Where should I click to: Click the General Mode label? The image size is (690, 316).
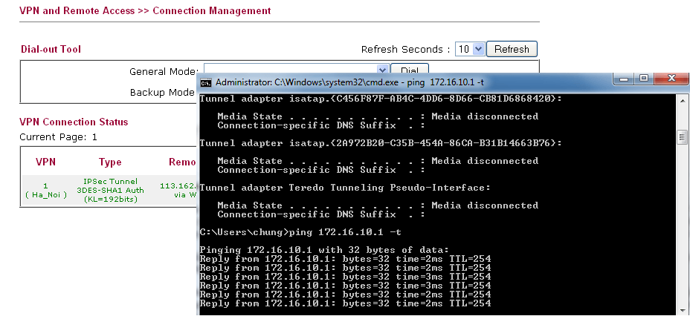coord(164,71)
